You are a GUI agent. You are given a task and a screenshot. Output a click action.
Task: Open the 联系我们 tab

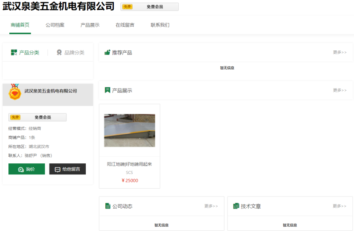(x=160, y=25)
